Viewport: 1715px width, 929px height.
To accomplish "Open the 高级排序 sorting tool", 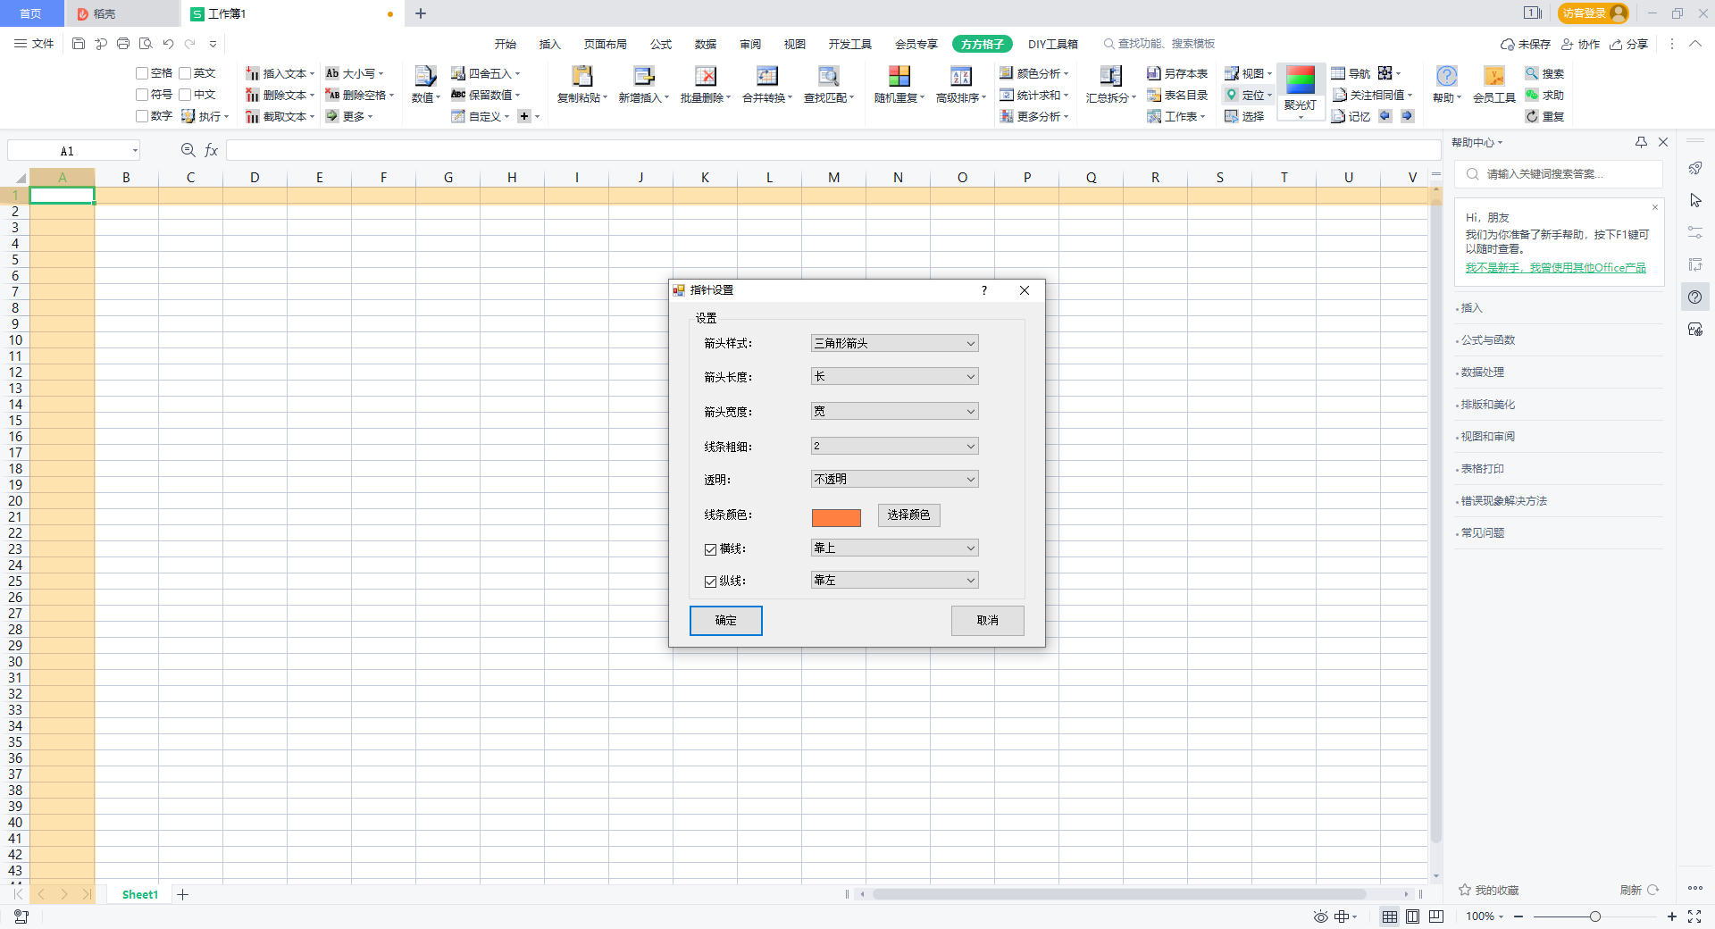I will [x=960, y=77].
